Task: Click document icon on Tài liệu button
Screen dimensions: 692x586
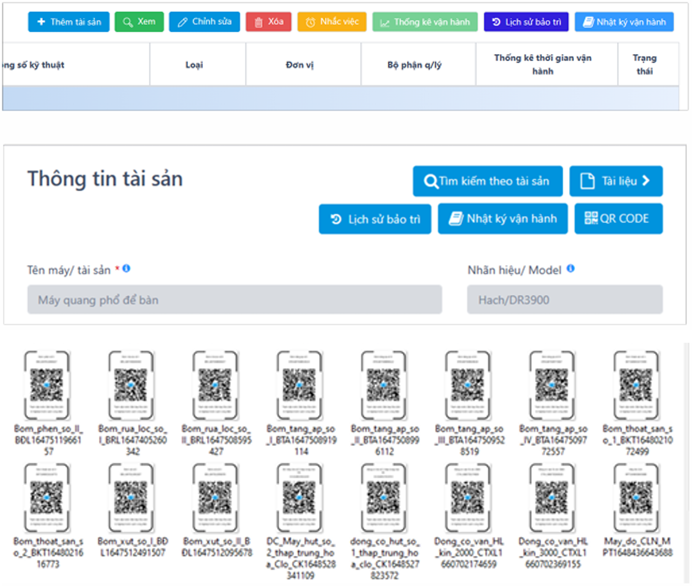Action: click(587, 181)
